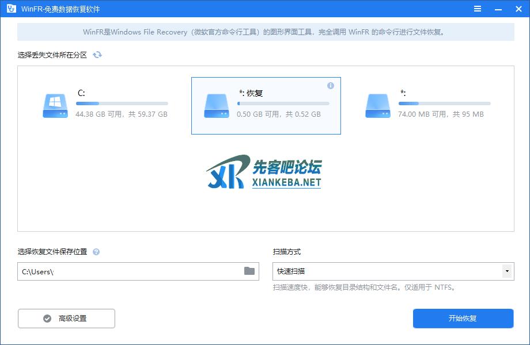
Task: Open 高级设置 advanced settings
Action: point(66,319)
